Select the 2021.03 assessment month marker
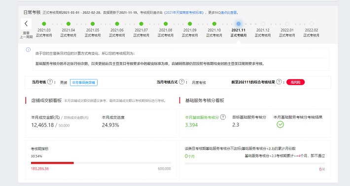 [x=44, y=24]
